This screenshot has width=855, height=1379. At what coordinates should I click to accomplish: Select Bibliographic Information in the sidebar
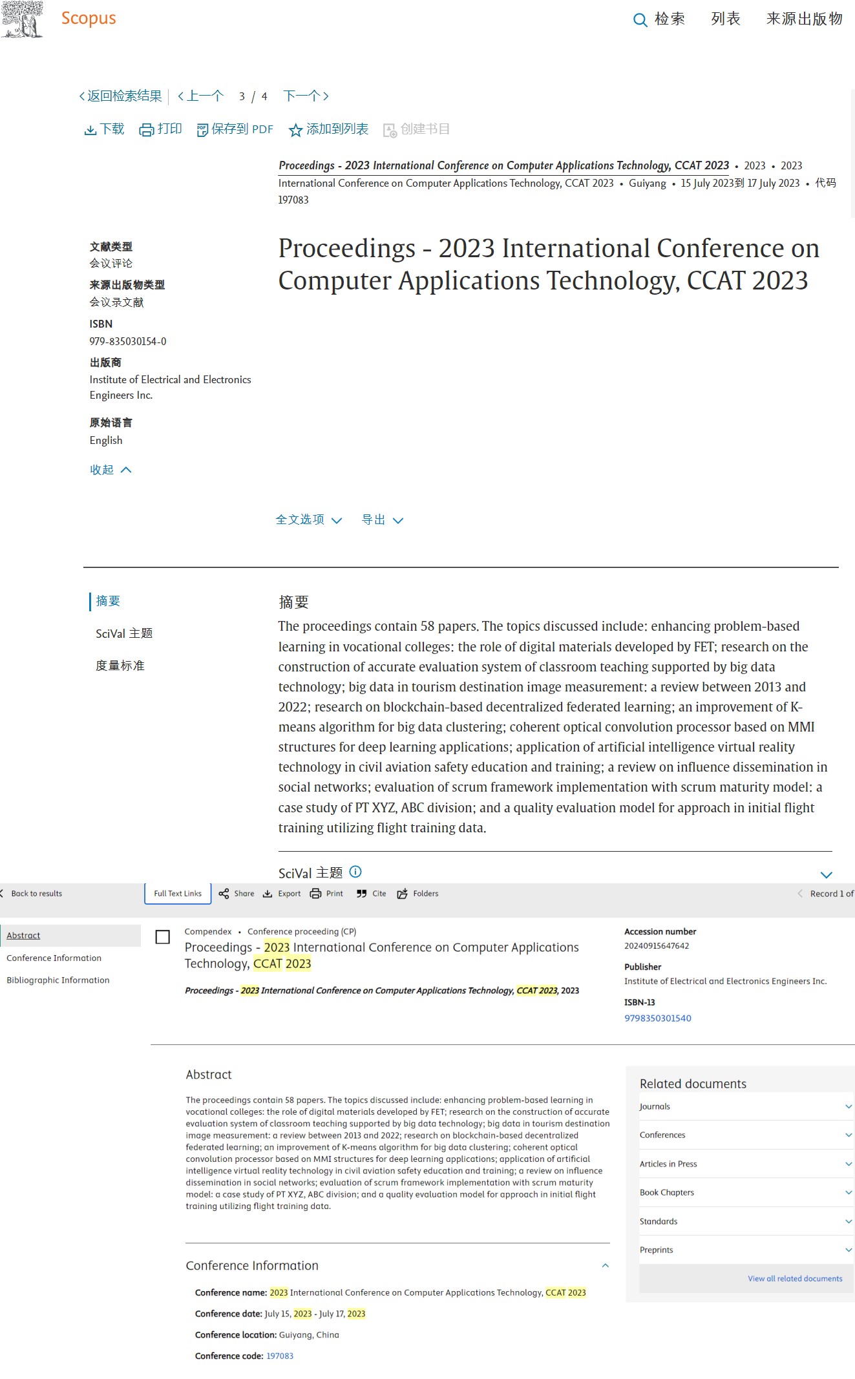(58, 980)
